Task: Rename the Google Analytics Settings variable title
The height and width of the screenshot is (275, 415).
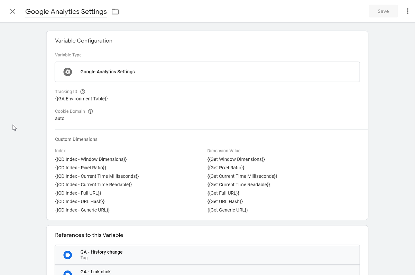Action: pos(66,11)
